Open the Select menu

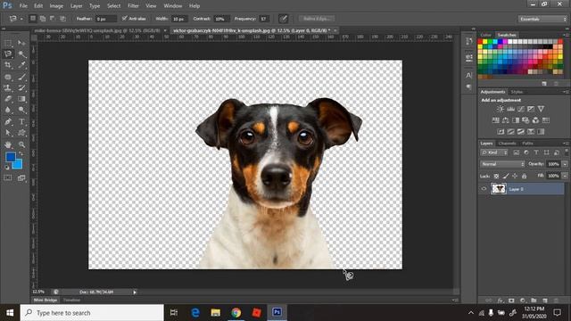tap(113, 6)
